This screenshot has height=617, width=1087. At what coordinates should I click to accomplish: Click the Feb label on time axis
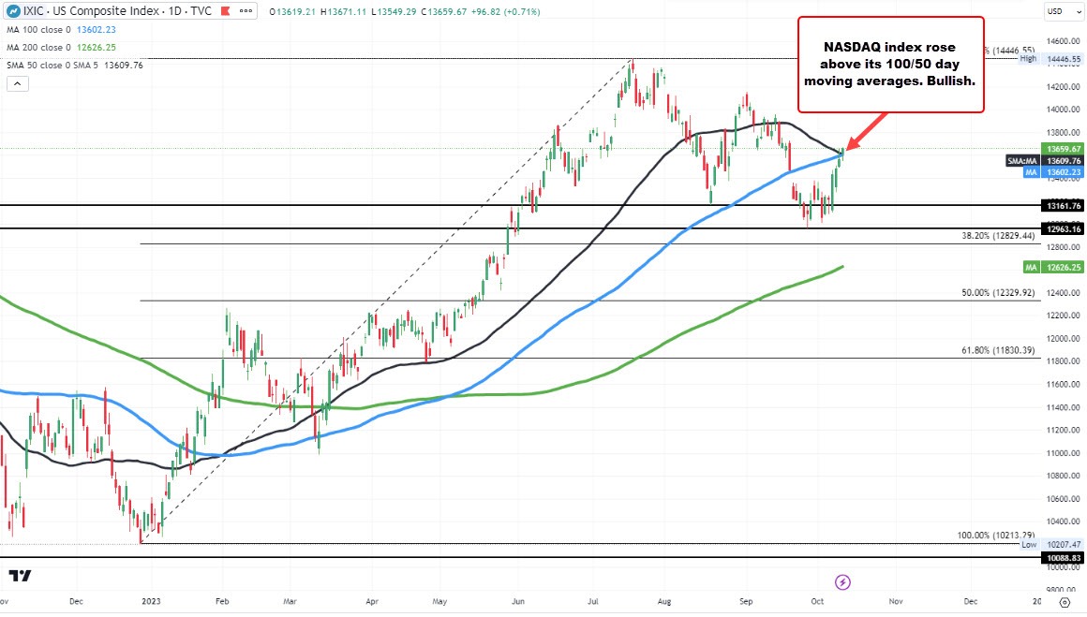(x=222, y=601)
